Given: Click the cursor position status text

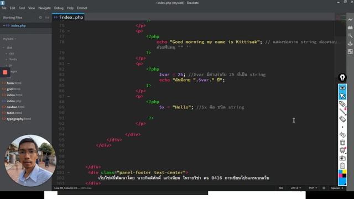Looking at the screenshot, I should [66, 188].
